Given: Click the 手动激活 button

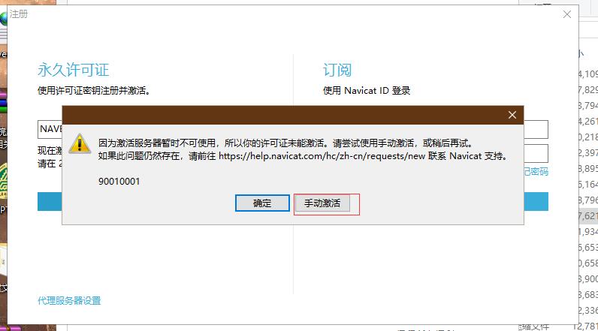Looking at the screenshot, I should point(322,203).
